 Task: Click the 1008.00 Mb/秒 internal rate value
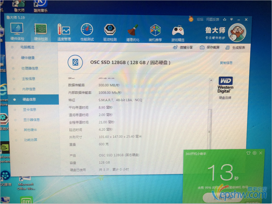[x=110, y=93]
